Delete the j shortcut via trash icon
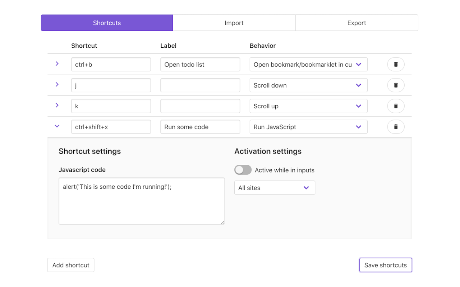 tap(396, 85)
